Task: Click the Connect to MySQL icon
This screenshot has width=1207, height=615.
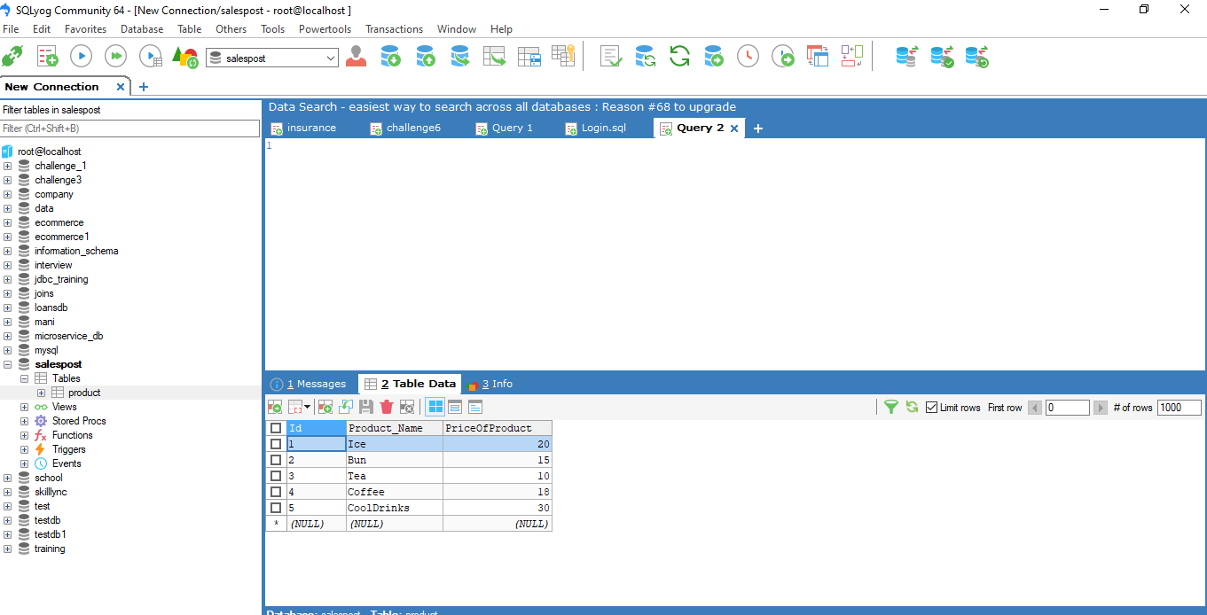Action: click(x=12, y=56)
